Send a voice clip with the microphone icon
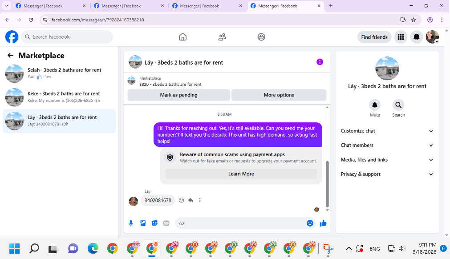Image resolution: width=450 pixels, height=259 pixels. (x=131, y=223)
